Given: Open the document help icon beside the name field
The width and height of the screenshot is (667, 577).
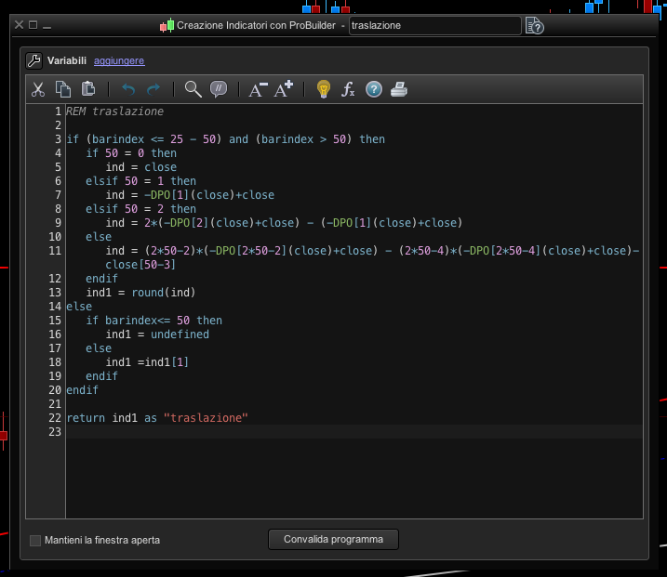Looking at the screenshot, I should 534,26.
